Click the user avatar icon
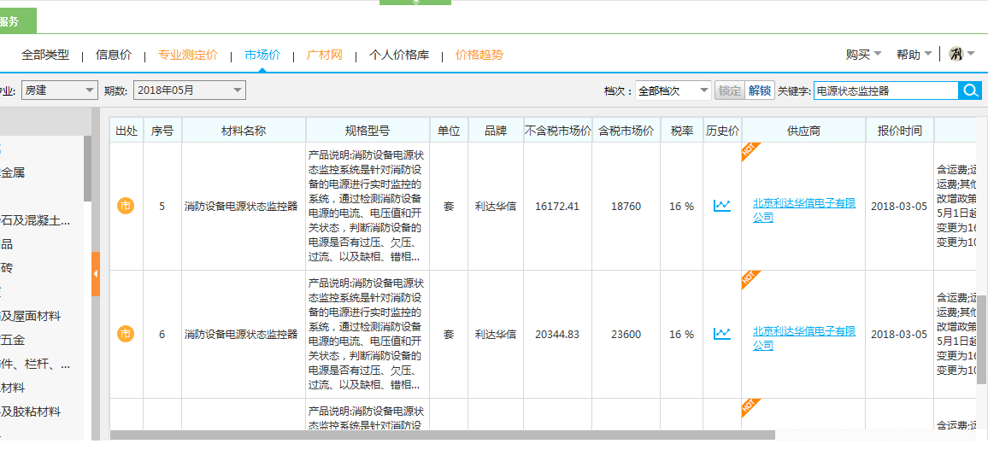988x467 pixels. [956, 54]
